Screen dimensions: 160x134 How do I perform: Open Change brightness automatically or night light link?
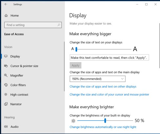103,127
